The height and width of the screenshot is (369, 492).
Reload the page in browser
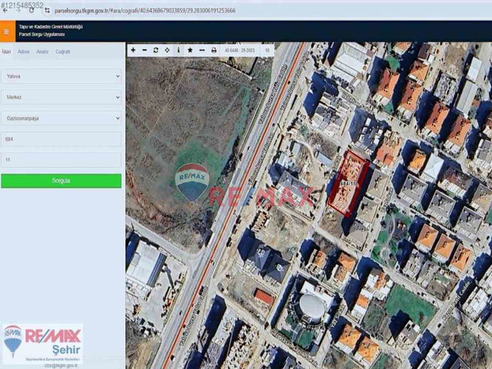32,10
